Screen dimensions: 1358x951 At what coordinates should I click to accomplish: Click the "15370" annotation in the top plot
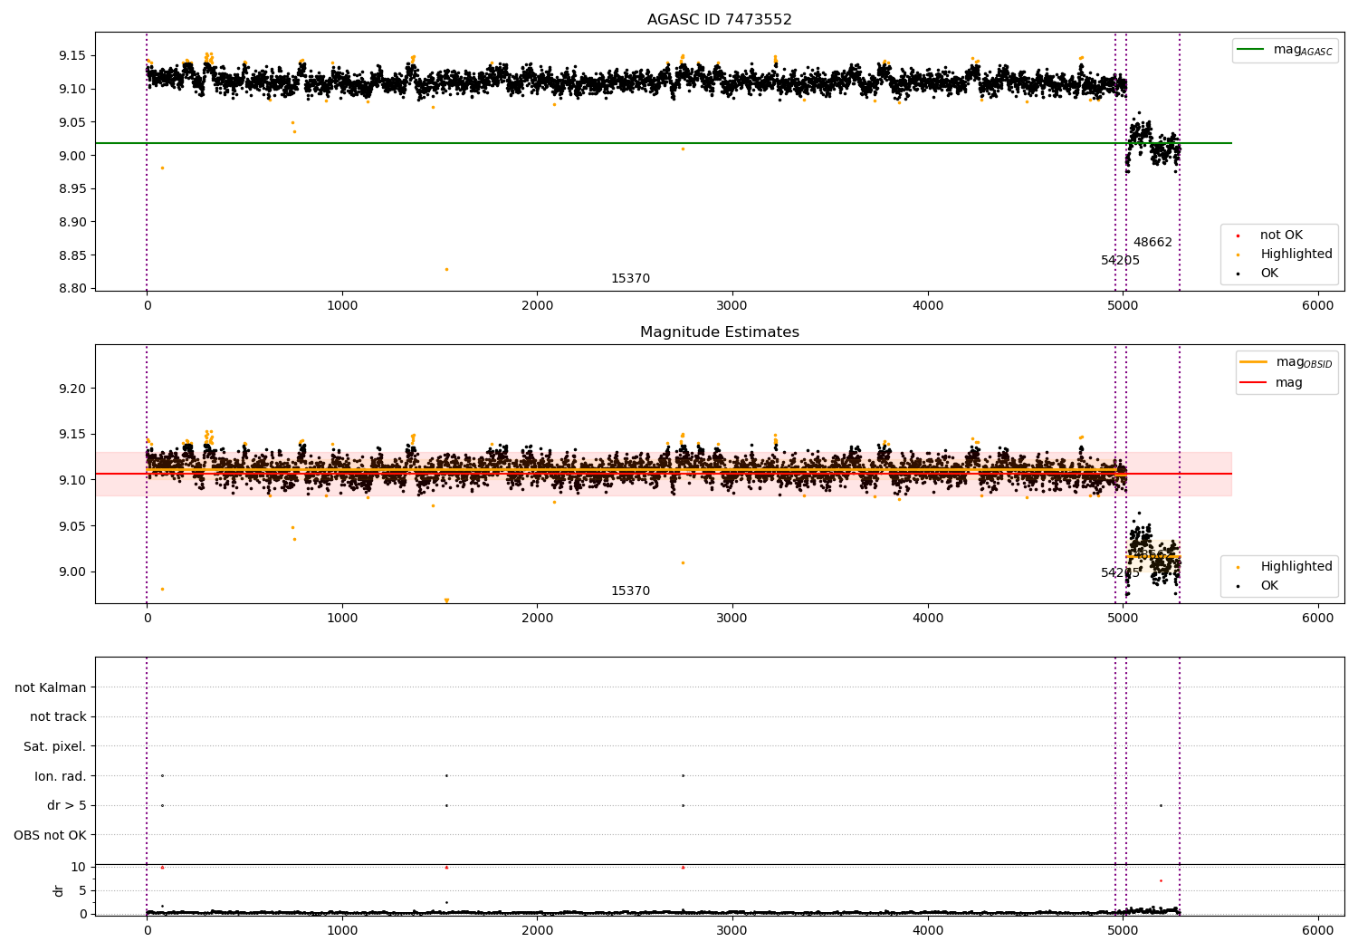click(630, 279)
